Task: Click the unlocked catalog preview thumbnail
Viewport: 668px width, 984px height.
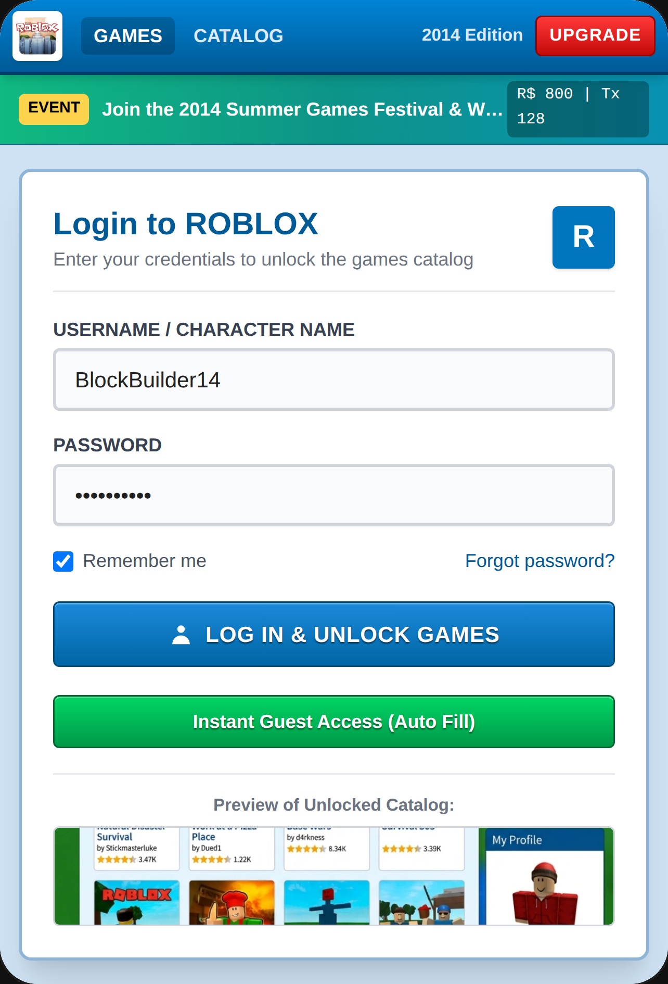Action: tap(334, 876)
